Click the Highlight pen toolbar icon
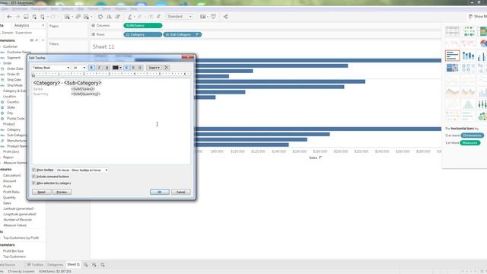This screenshot has width=487, height=274. [130, 17]
